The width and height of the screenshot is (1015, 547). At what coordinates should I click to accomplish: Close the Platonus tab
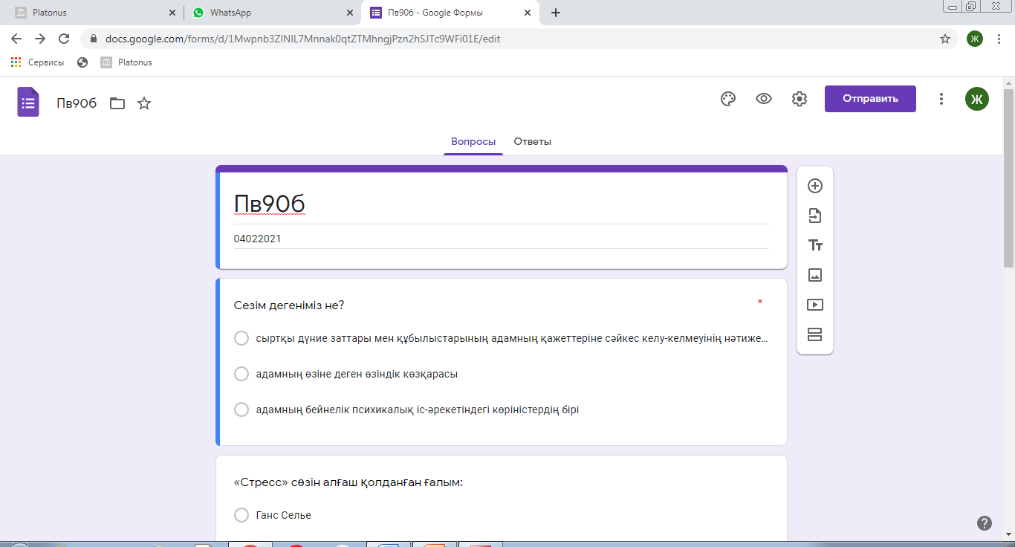click(172, 13)
